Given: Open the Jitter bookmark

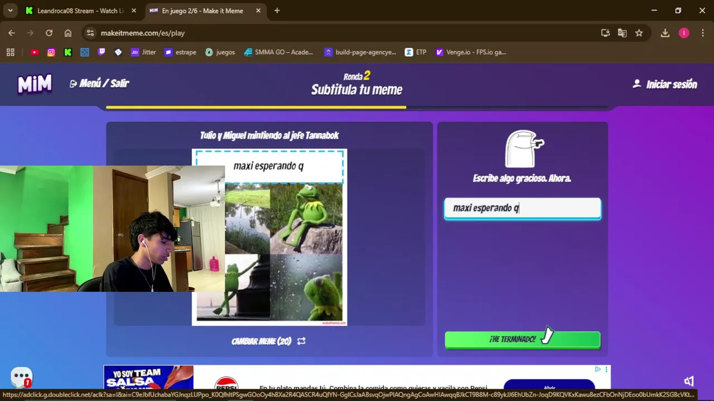Looking at the screenshot, I should 143,52.
